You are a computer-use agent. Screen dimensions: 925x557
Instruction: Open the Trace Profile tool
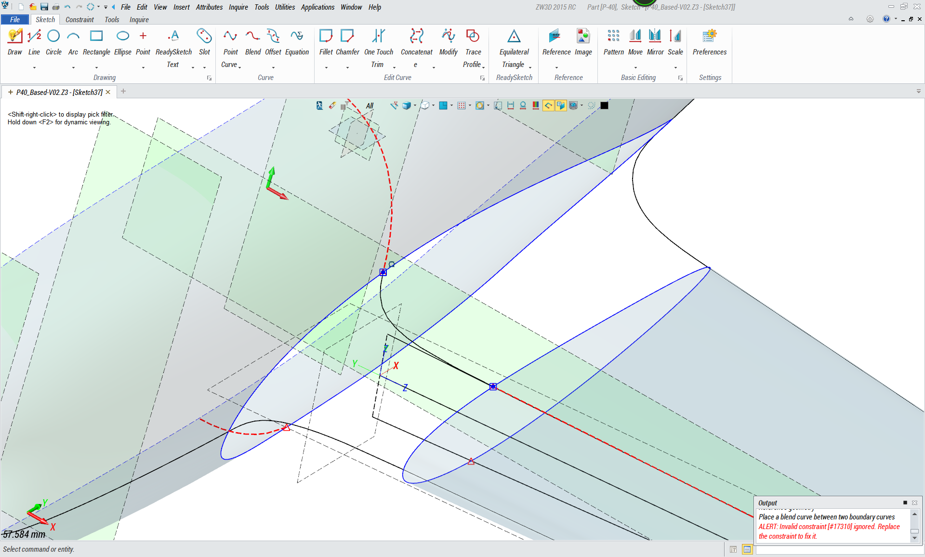[x=473, y=37]
